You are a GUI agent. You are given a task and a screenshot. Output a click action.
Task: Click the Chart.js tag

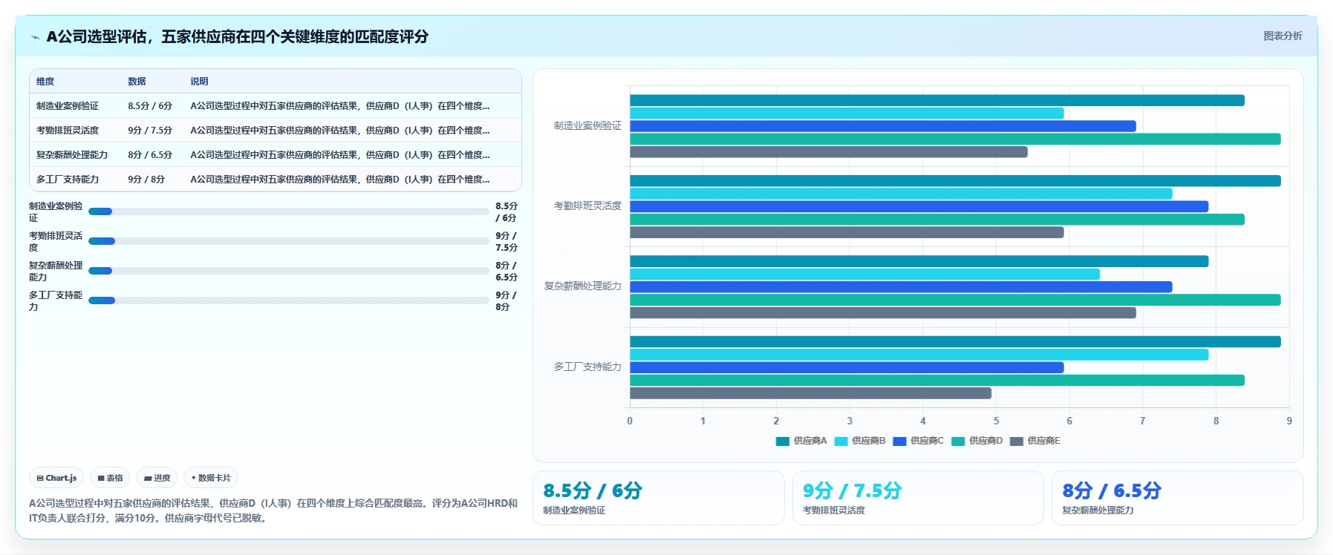click(x=57, y=478)
